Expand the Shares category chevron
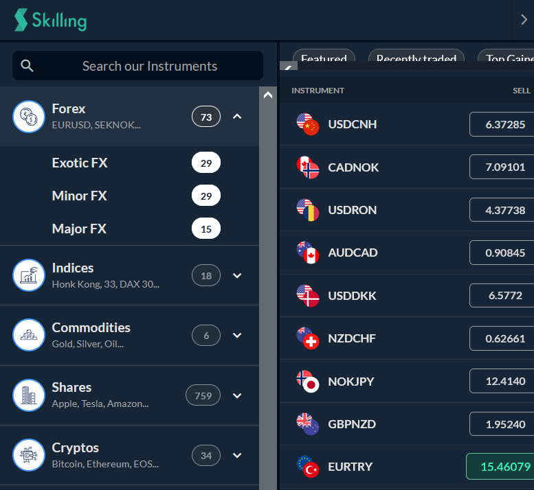This screenshot has height=490, width=534. (237, 395)
